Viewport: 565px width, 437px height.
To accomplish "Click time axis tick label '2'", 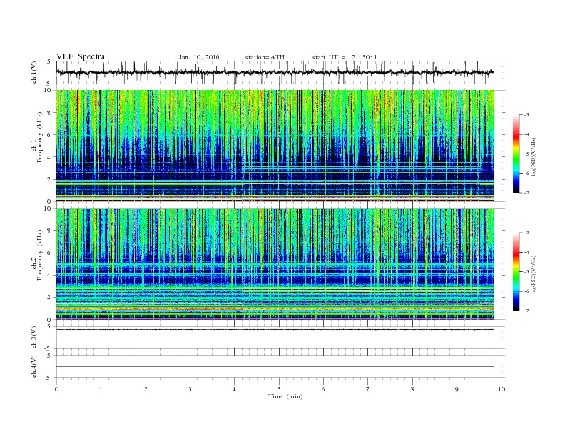I will pos(146,389).
